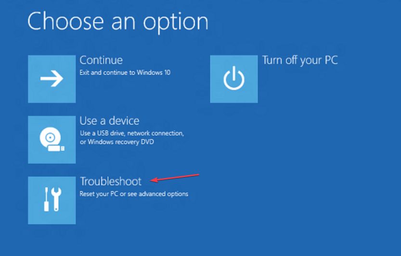Click the screwdriver glyph in Troubleshoot tile
This screenshot has height=256, width=401.
(46, 199)
